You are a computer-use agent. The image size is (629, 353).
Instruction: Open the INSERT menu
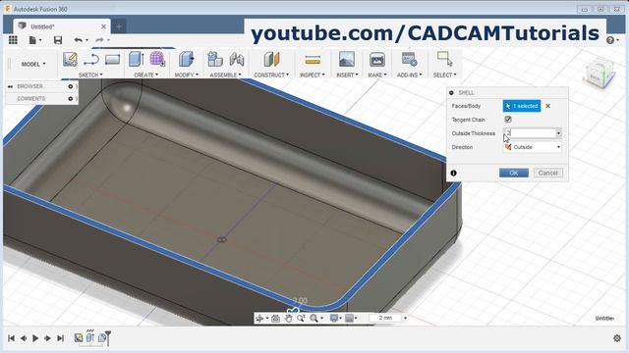pyautogui.click(x=347, y=75)
